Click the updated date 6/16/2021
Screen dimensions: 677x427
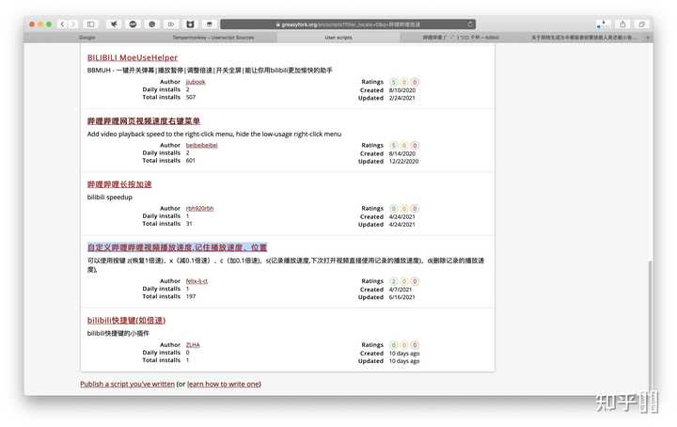[x=402, y=297]
